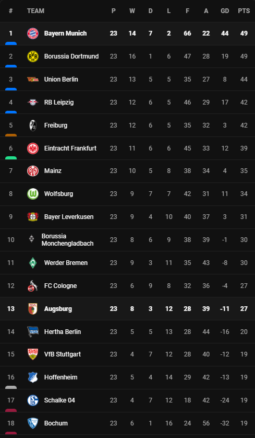255x438 pixels.
Task: Open the Mainz team name link
Action: coord(53,171)
